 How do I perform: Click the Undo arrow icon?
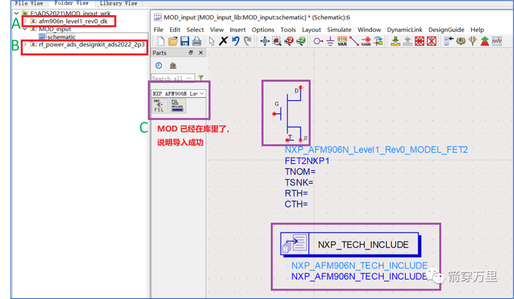pos(236,41)
